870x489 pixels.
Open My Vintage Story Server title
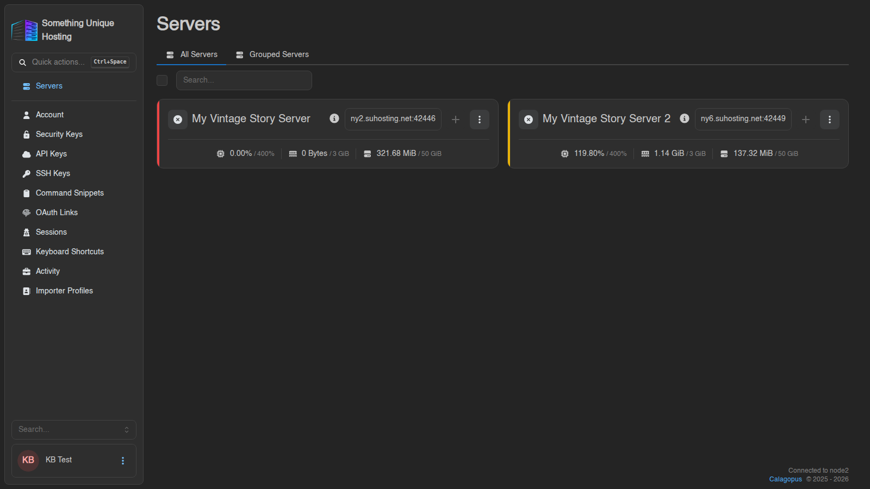(x=251, y=118)
